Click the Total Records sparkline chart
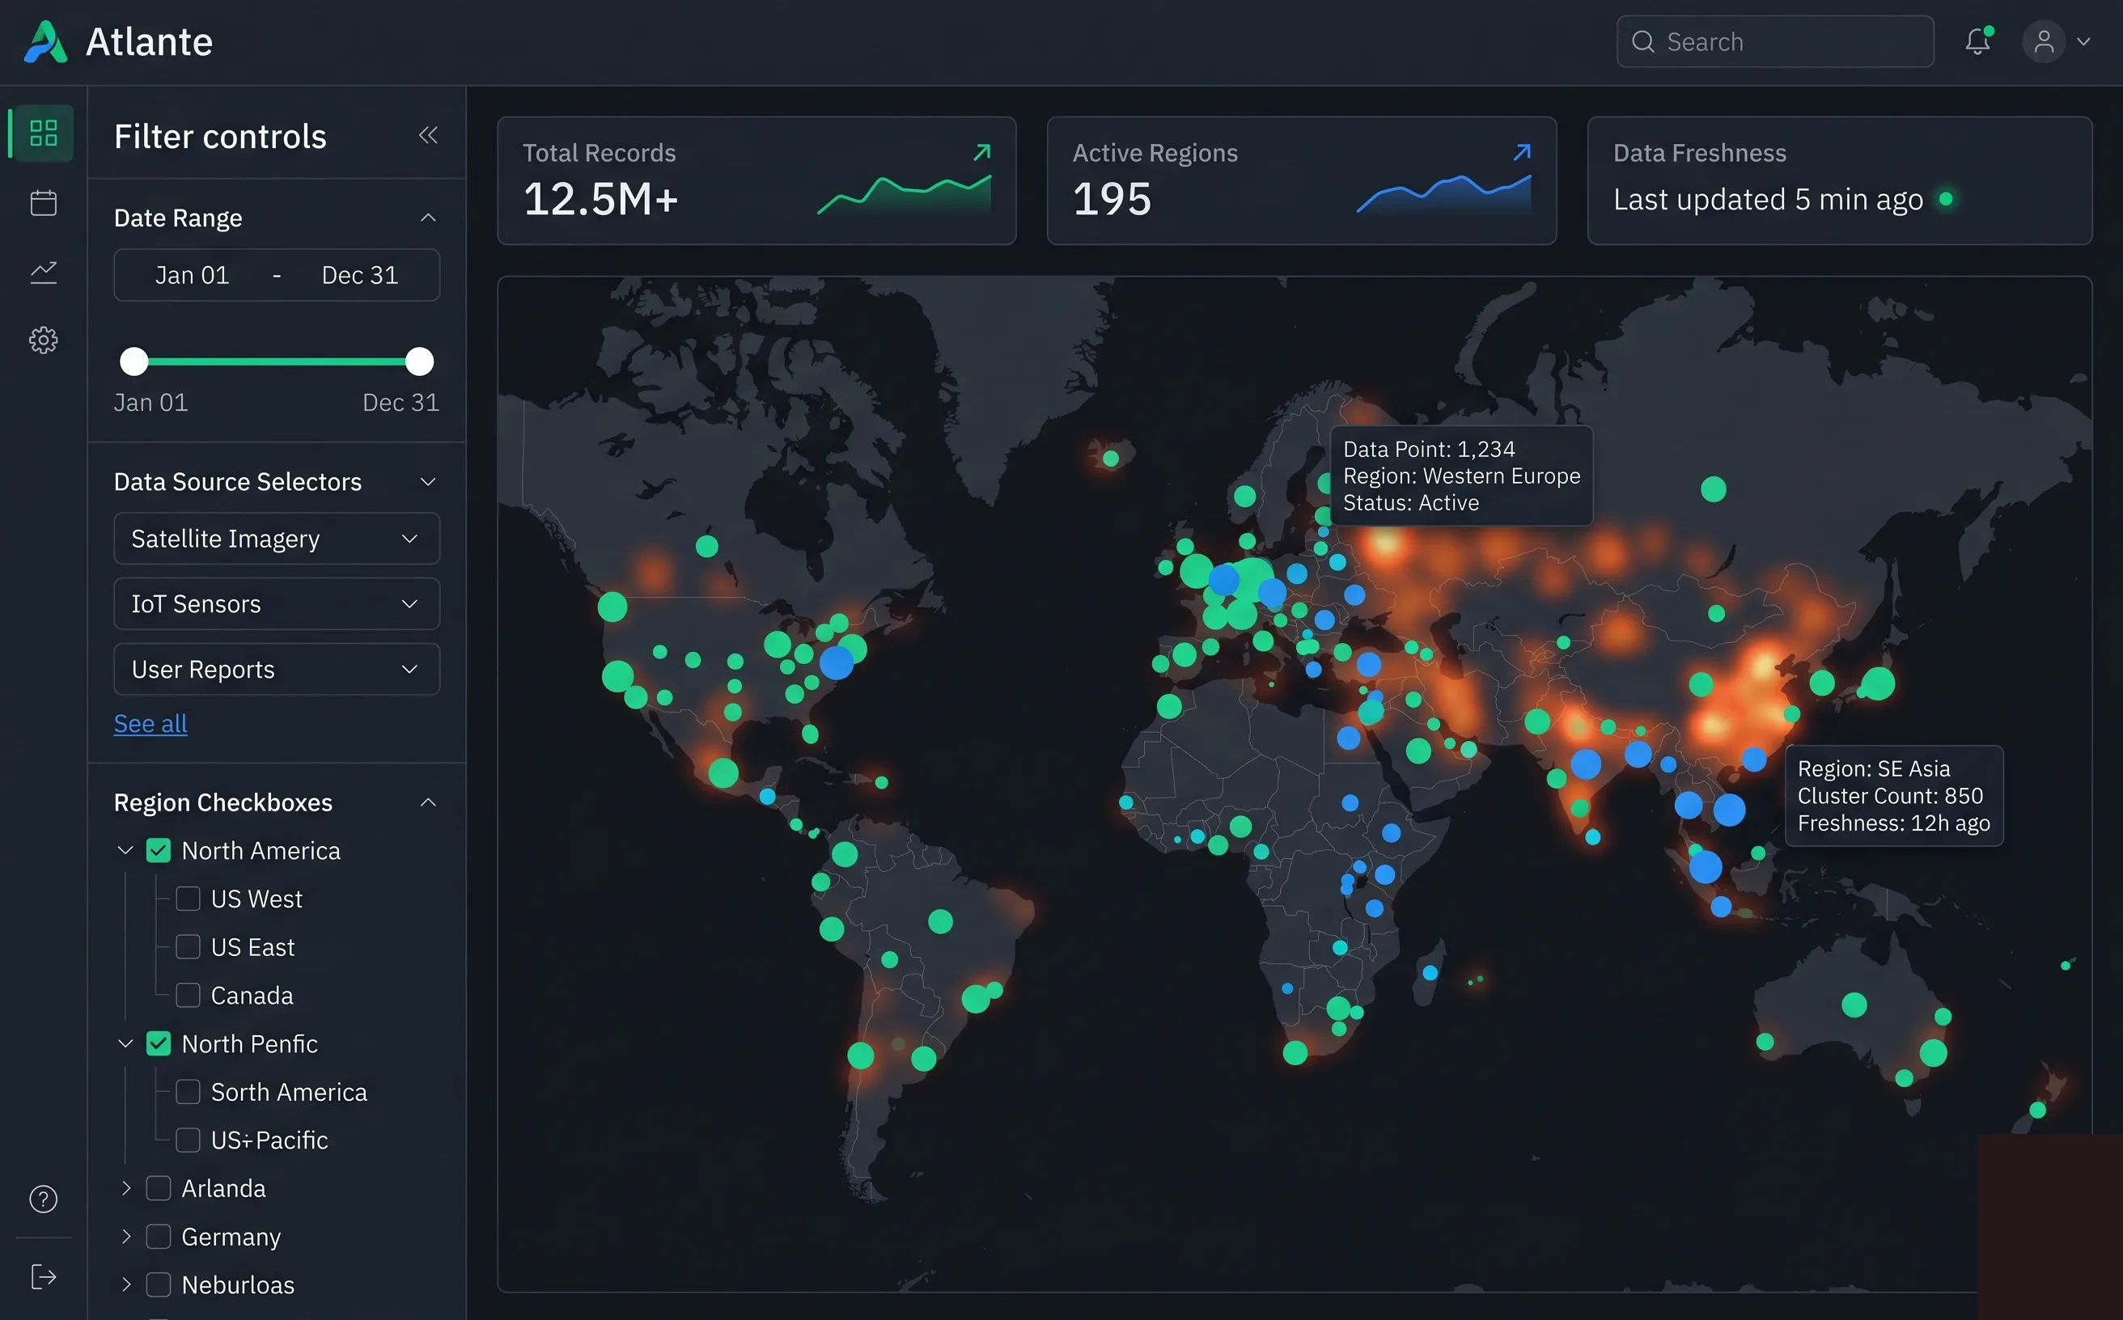This screenshot has width=2123, height=1320. [x=904, y=195]
